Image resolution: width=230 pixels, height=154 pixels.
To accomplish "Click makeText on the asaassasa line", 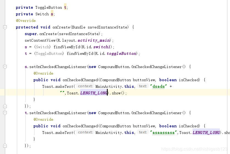I will click(x=64, y=133).
